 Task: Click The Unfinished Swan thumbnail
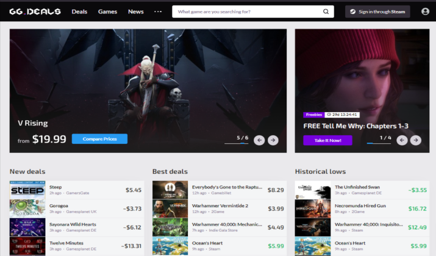point(313,190)
